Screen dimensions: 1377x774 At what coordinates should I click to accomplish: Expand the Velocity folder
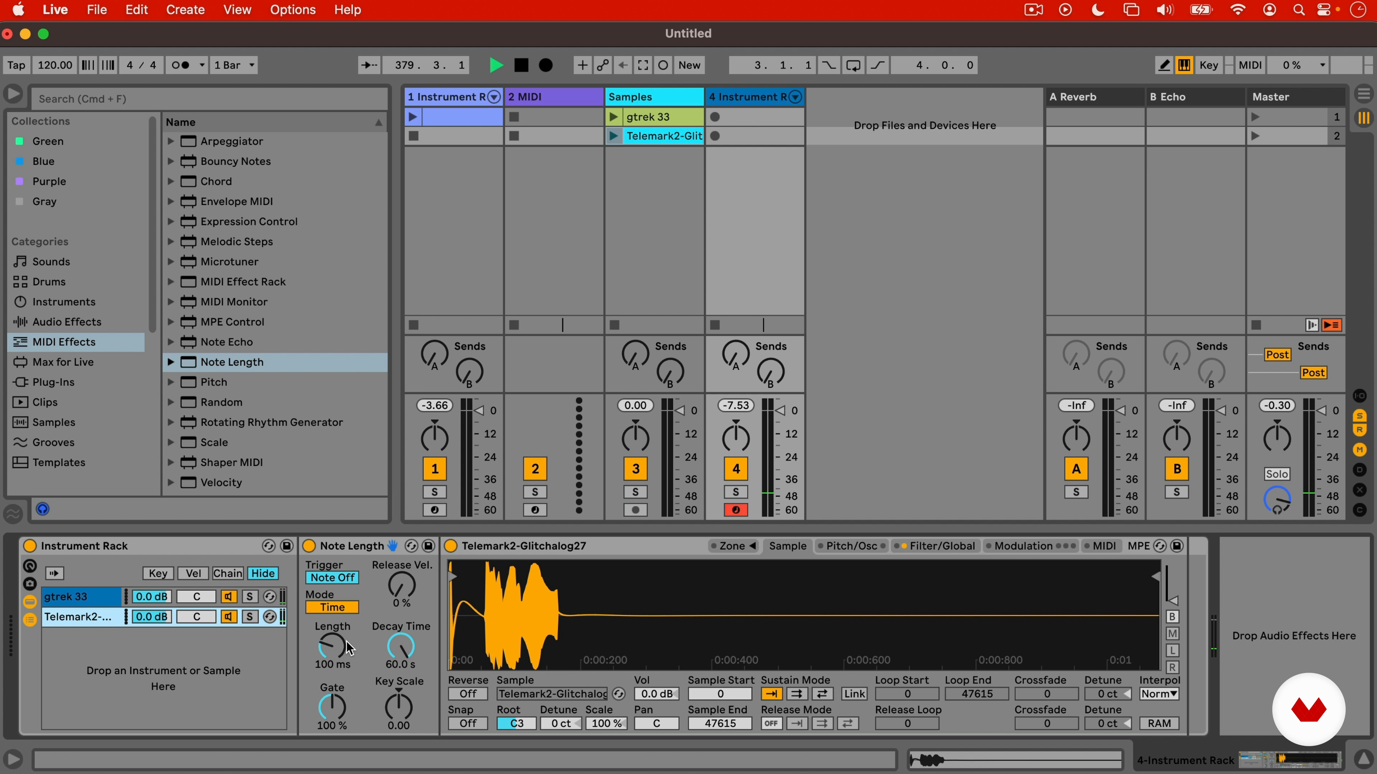[x=171, y=482]
